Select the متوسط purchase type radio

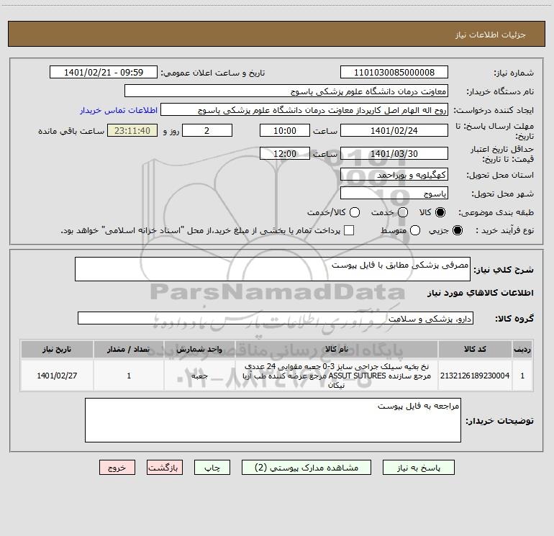click(x=415, y=230)
